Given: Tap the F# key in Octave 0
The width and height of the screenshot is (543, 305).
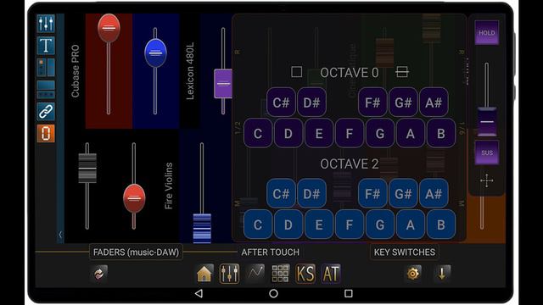Looking at the screenshot, I should pos(372,103).
